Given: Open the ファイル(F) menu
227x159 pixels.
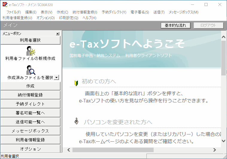Looking at the screenshot, I should click(x=13, y=12).
